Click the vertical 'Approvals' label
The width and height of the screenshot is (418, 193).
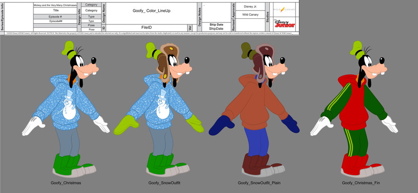pyautogui.click(x=233, y=11)
